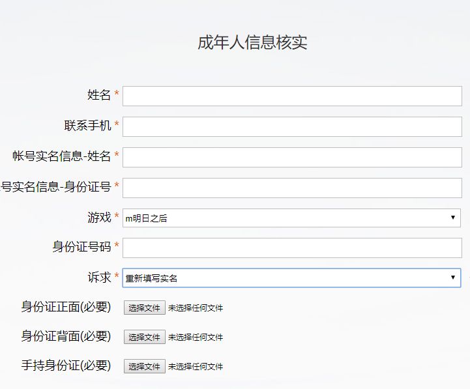Click 未选择任何文件 text beside 手持身份证
Image resolution: width=470 pixels, height=389 pixels.
pyautogui.click(x=196, y=367)
